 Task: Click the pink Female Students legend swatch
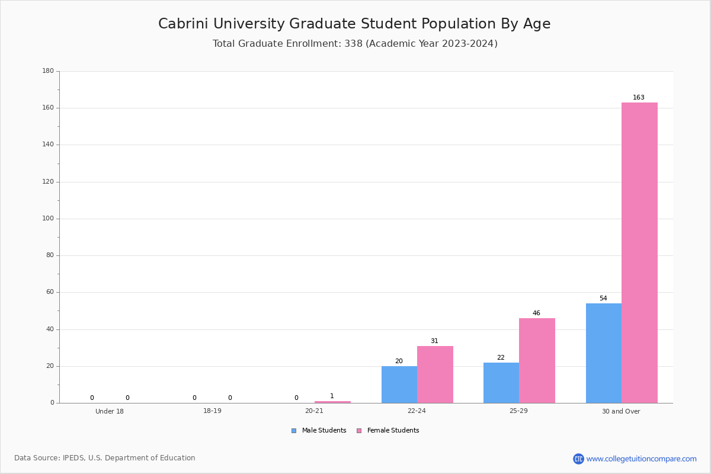pyautogui.click(x=359, y=431)
